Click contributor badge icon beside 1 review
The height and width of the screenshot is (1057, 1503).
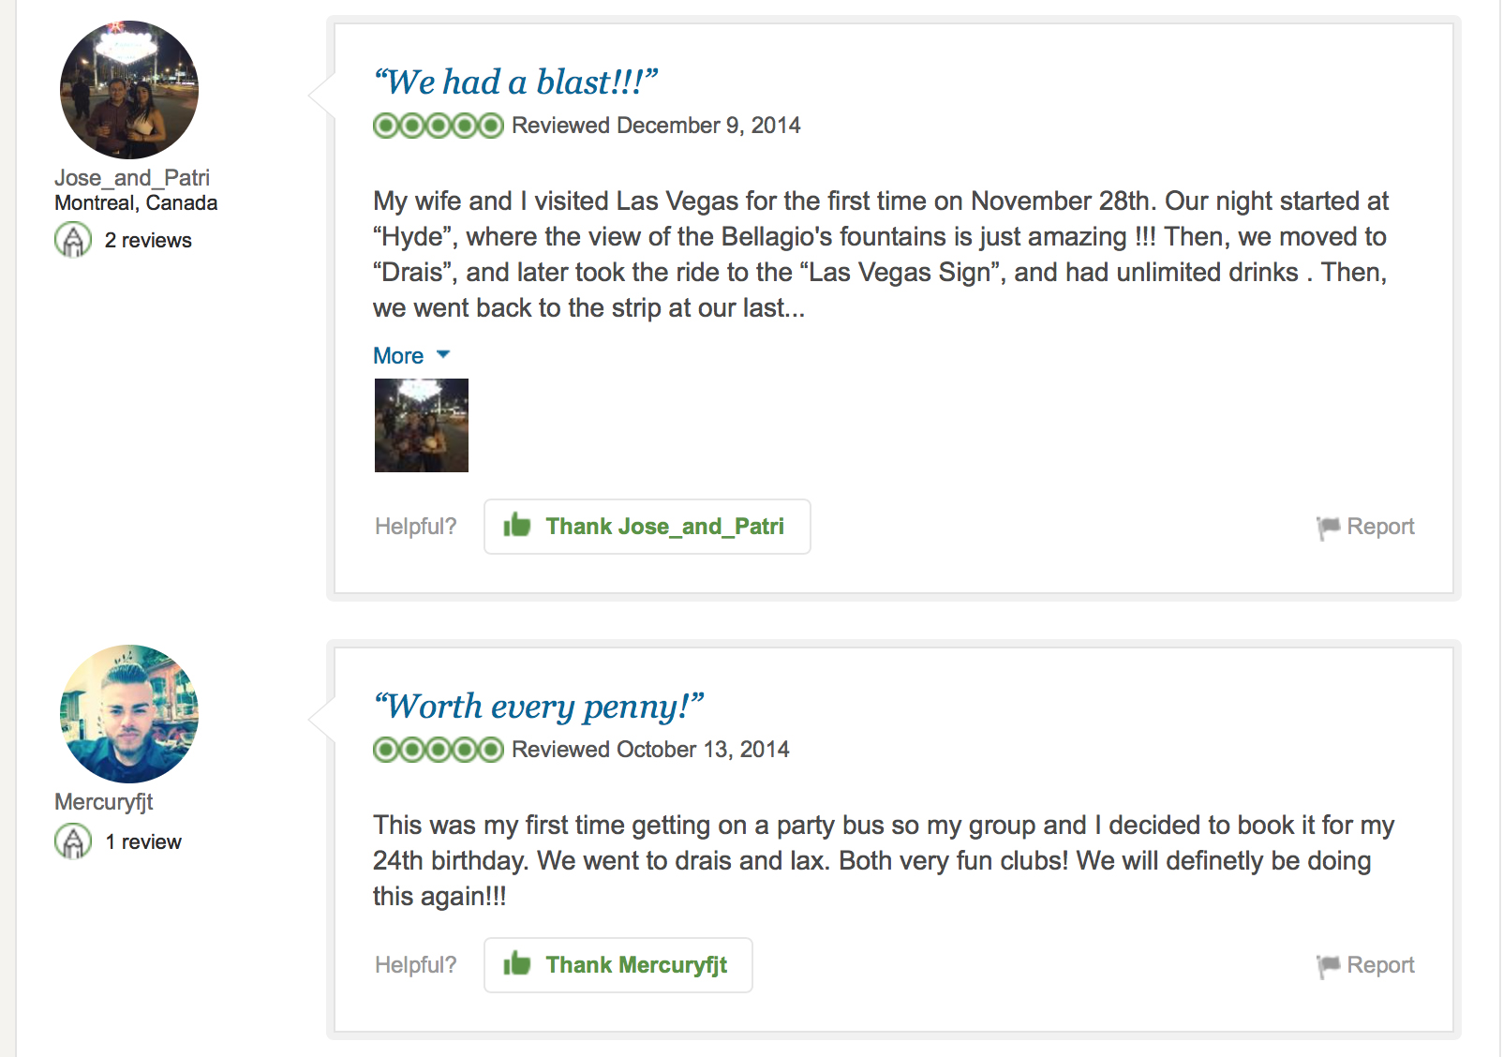tap(73, 841)
